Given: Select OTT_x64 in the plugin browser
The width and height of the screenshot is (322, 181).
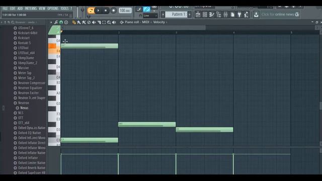Looking at the screenshot, I should point(24,123).
